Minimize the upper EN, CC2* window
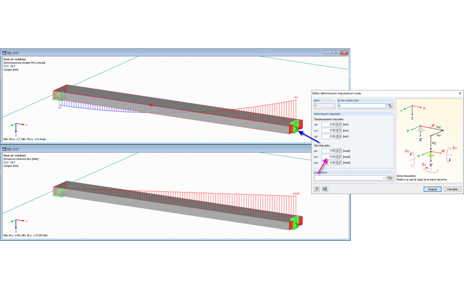The width and height of the screenshot is (464, 289). click(328, 53)
